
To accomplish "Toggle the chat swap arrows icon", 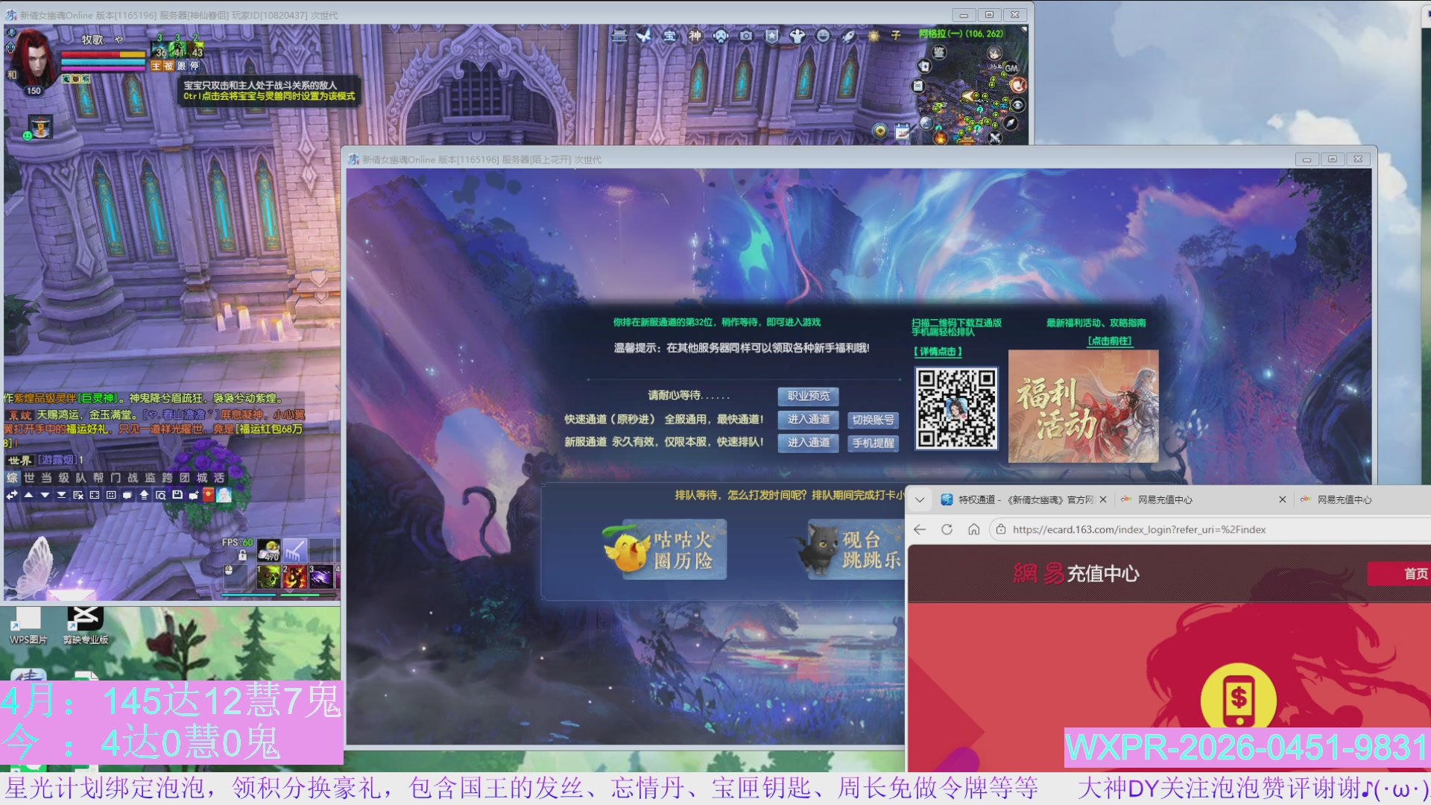I will (x=12, y=495).
